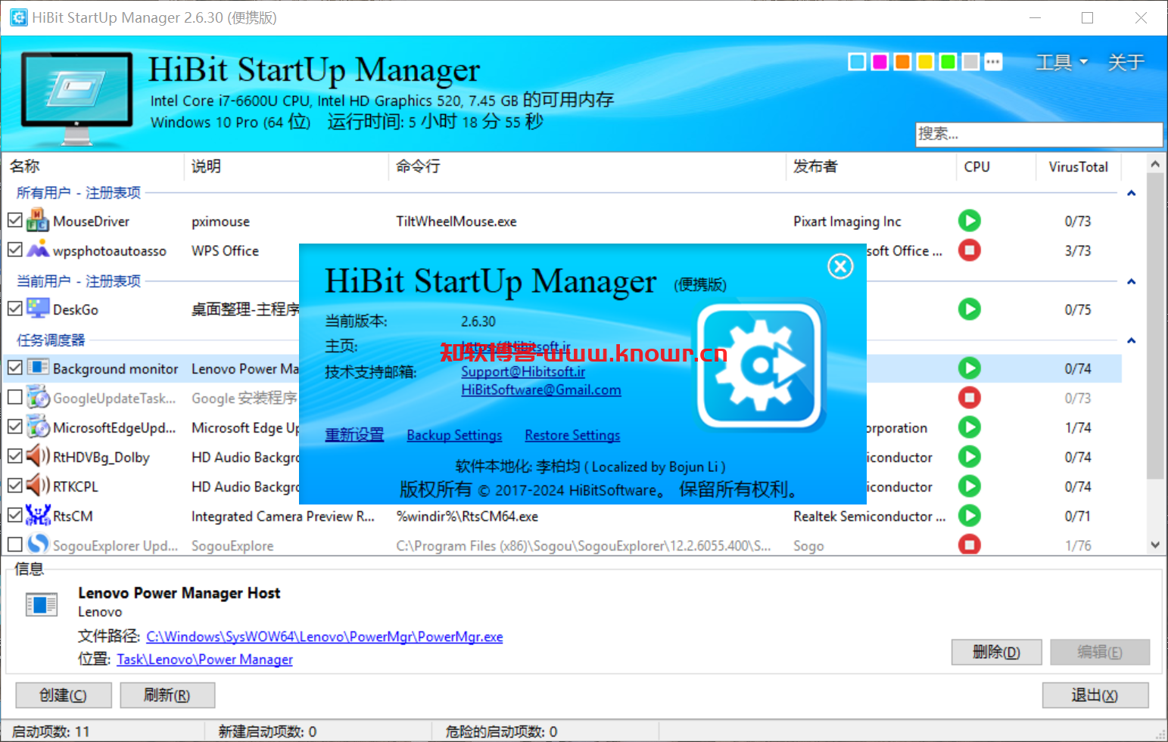1168x742 pixels.
Task: Click green status icon in RtsCM row
Action: (x=969, y=515)
